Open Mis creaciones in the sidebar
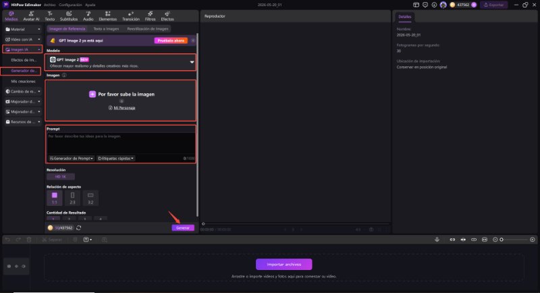The width and height of the screenshot is (540, 293). coord(23,82)
